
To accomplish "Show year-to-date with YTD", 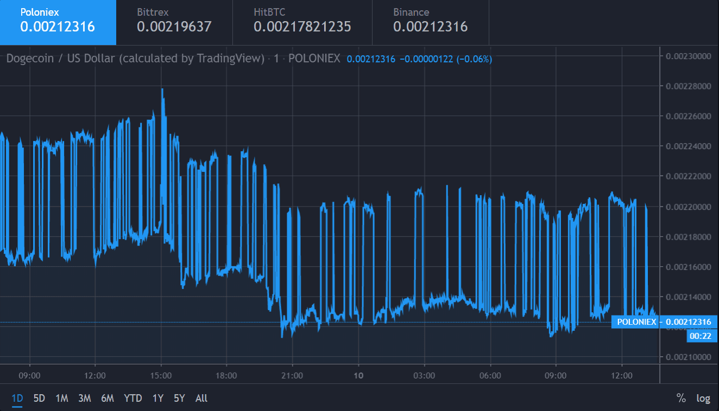I will [133, 399].
